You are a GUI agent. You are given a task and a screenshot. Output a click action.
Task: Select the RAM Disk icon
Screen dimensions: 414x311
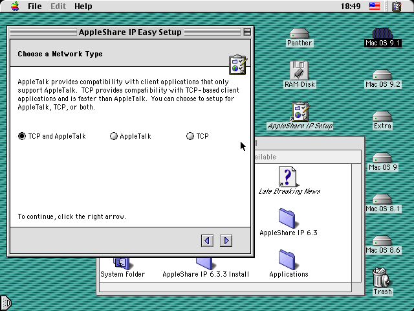click(300, 71)
